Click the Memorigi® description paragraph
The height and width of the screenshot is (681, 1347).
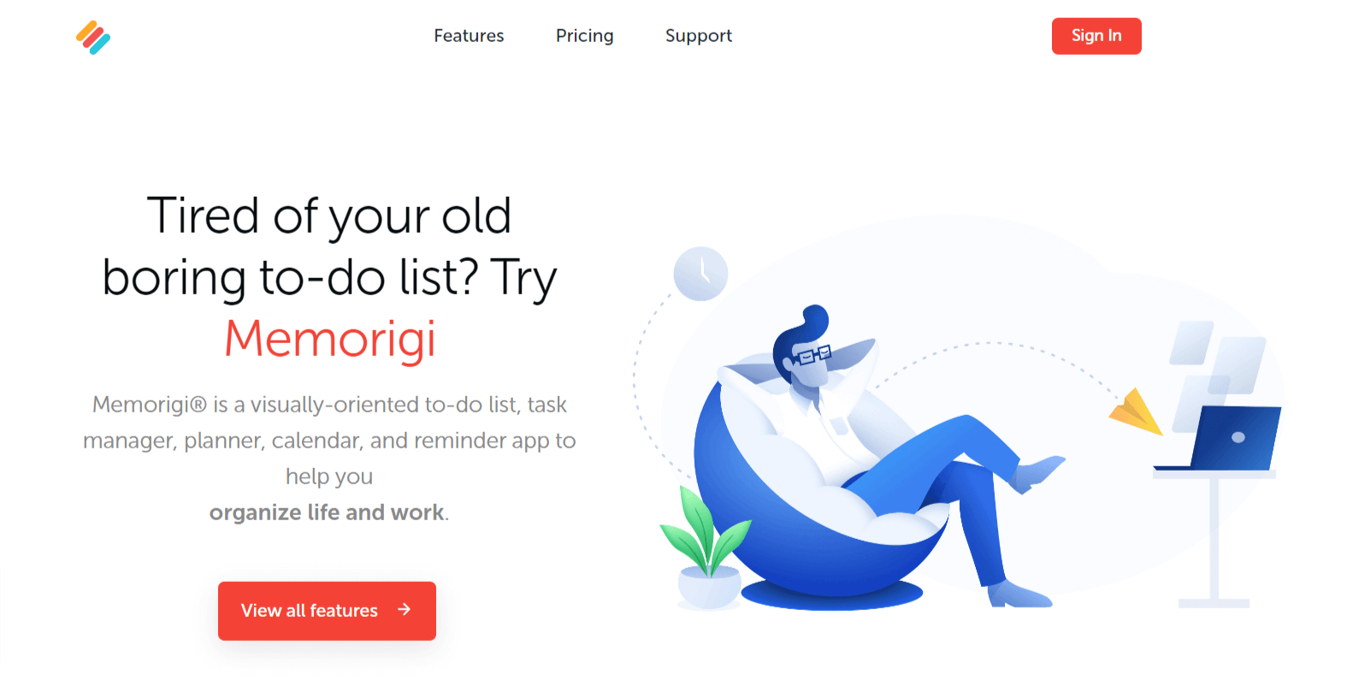329,458
